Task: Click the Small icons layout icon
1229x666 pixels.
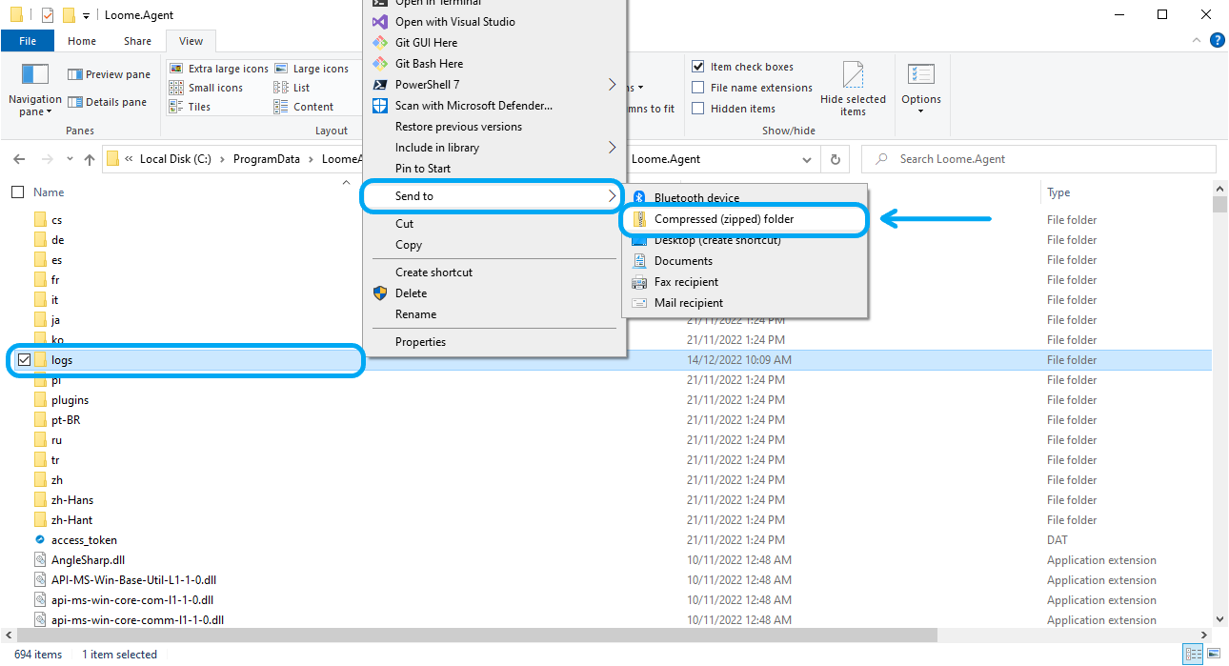Action: coord(176,88)
